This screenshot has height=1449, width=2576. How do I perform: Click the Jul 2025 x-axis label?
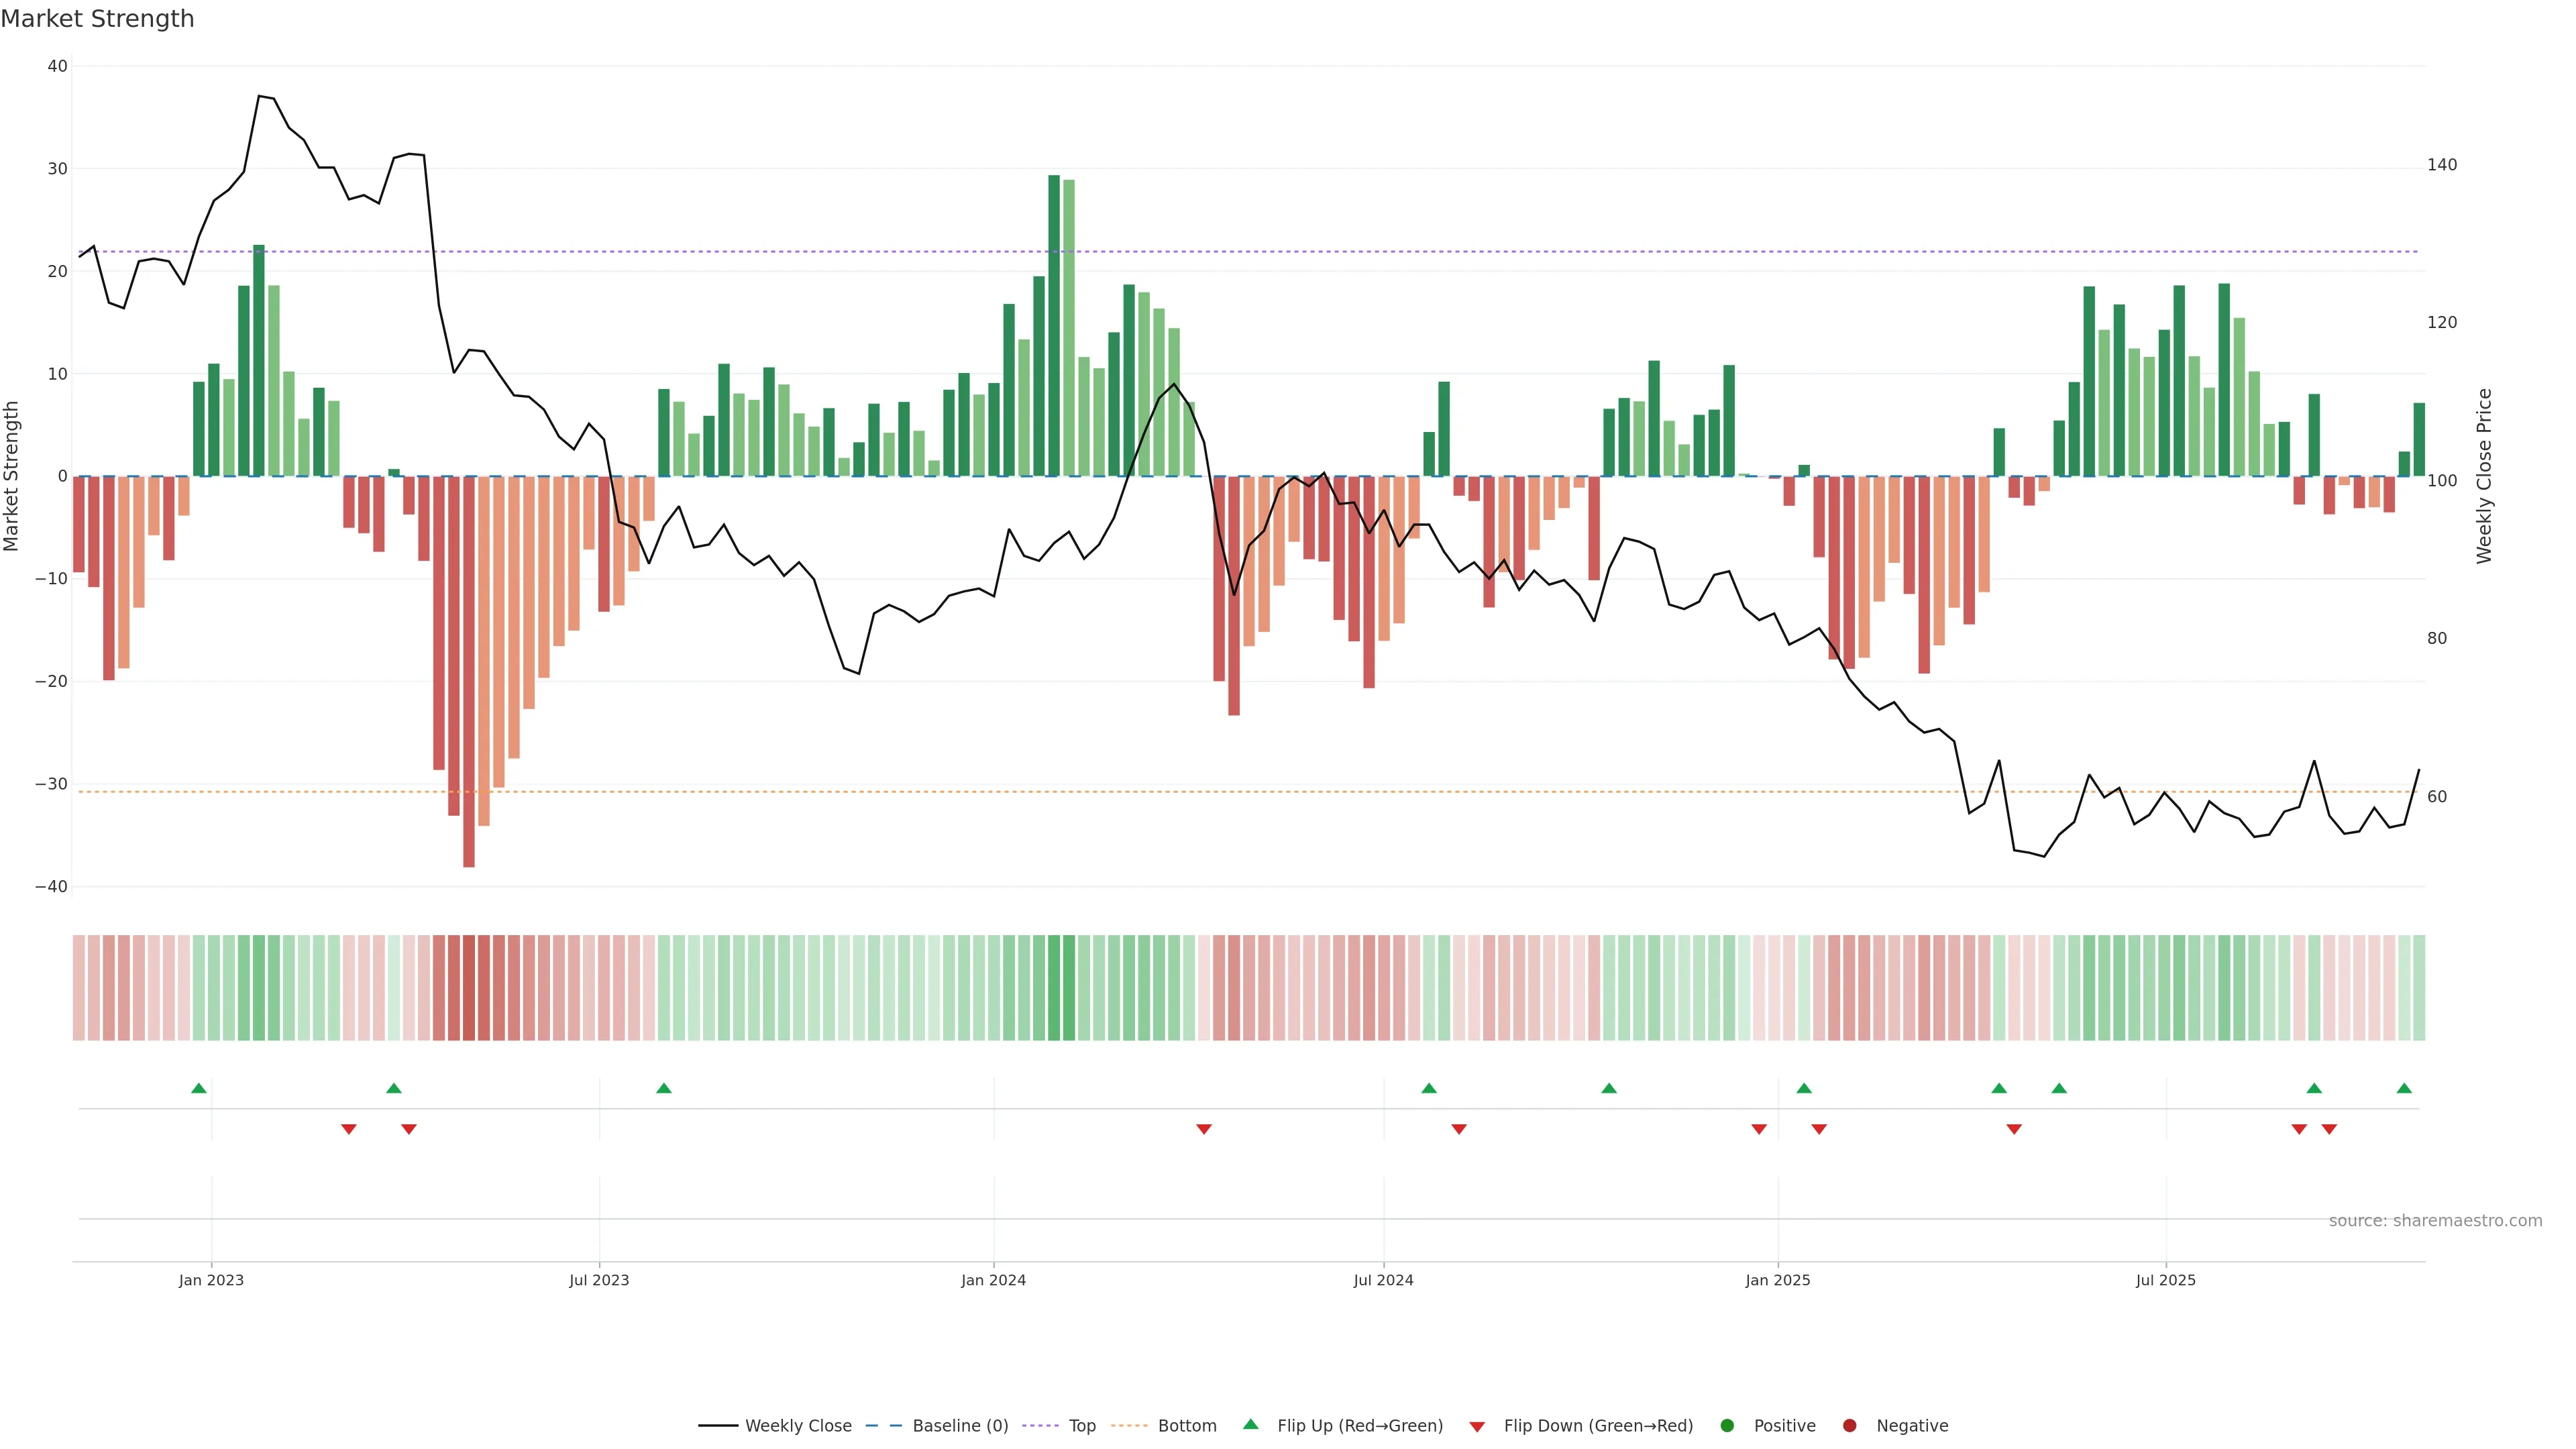pyautogui.click(x=2165, y=1280)
